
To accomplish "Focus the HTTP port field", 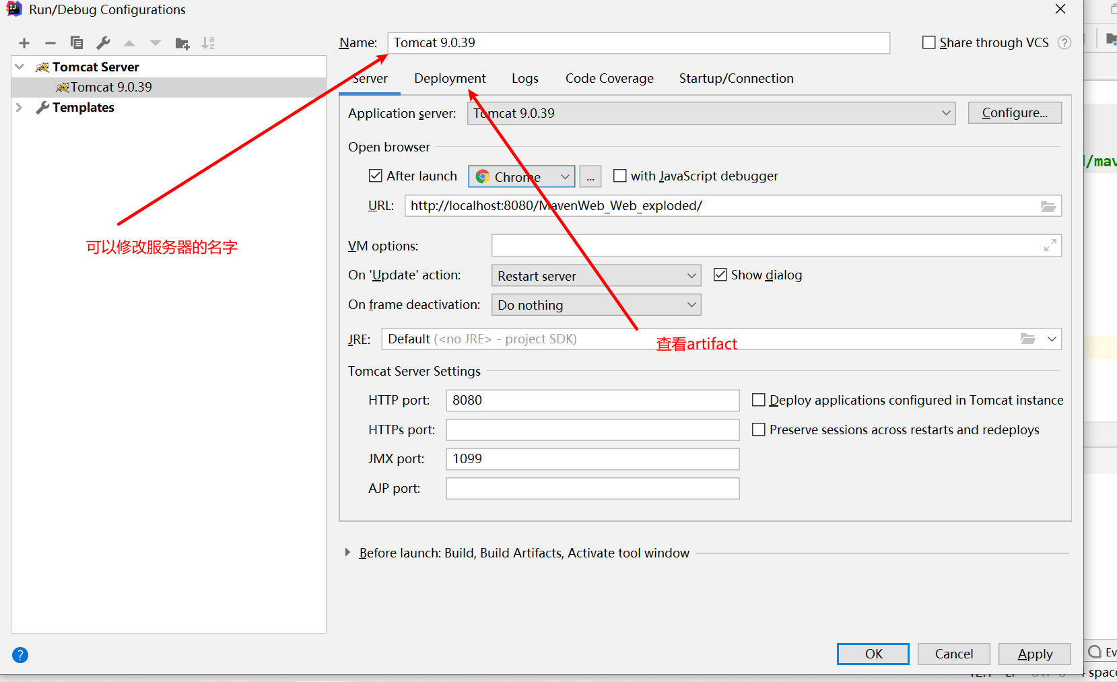I will point(593,400).
